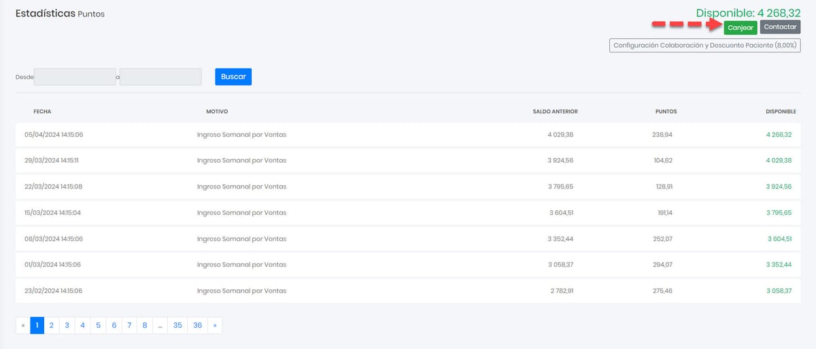
Task: Click the green Canjear button
Action: [741, 27]
